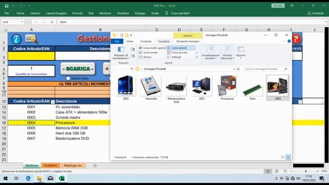Expand layout gallery more arrow
The image size is (329, 185).
click(197, 57)
